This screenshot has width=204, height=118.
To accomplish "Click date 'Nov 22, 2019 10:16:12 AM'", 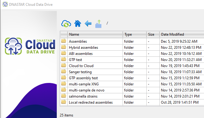I will click(x=181, y=54).
